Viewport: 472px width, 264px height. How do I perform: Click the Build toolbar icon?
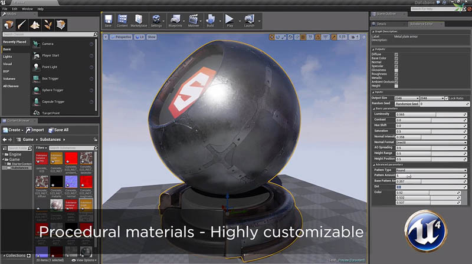tap(211, 21)
